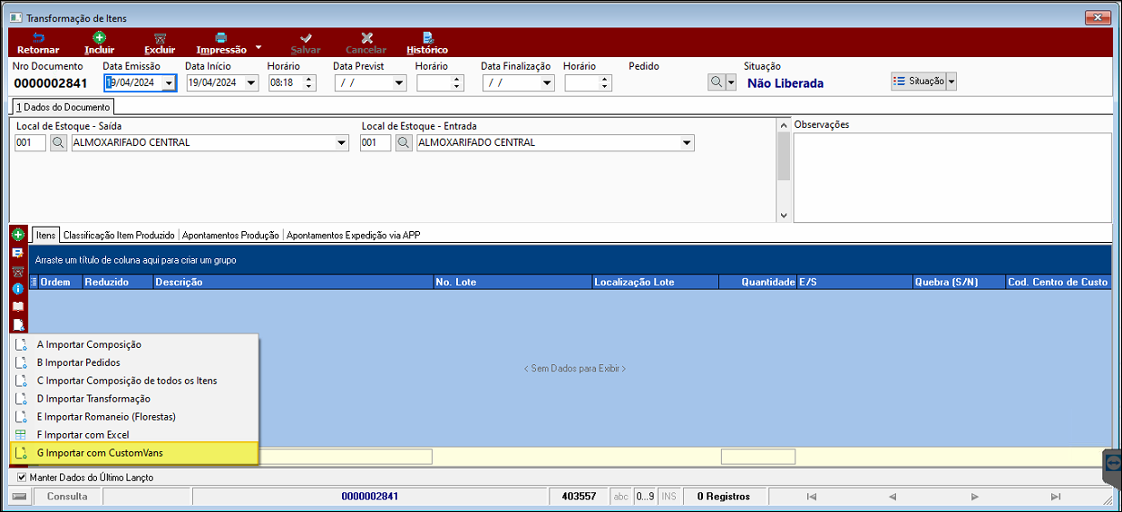Click the grid selector icon left of Ordem column
This screenshot has height=512, width=1122.
tap(34, 282)
